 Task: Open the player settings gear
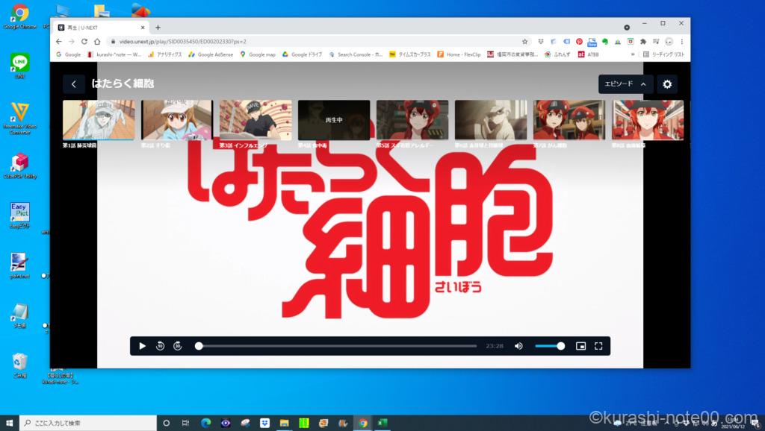pos(666,84)
